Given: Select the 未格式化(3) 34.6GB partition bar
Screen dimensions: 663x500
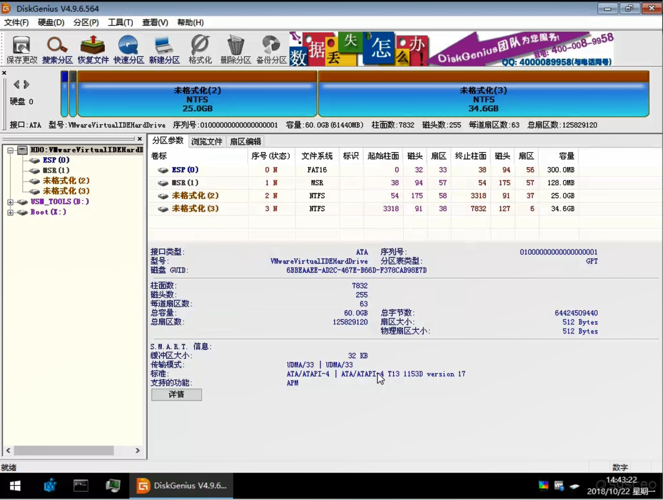Looking at the screenshot, I should coord(484,94).
